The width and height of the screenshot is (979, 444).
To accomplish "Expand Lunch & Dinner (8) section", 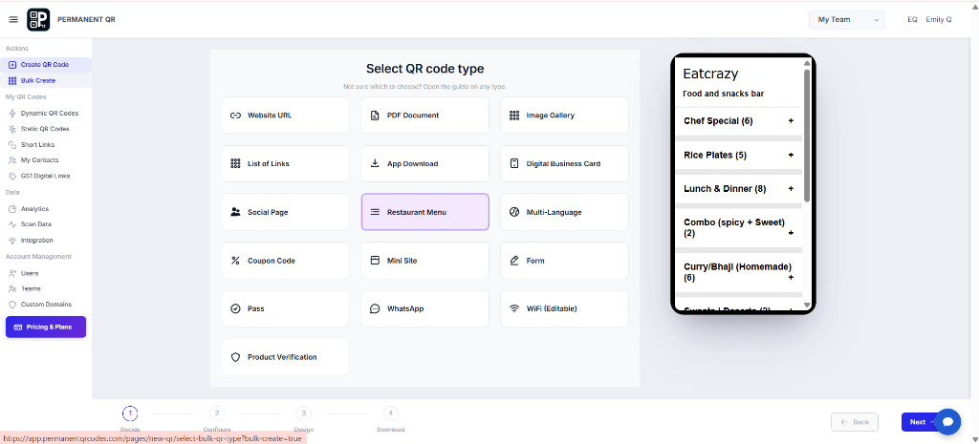I will [739, 188].
